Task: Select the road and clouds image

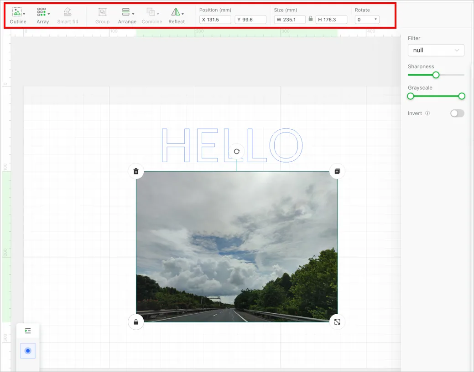Action: click(237, 246)
